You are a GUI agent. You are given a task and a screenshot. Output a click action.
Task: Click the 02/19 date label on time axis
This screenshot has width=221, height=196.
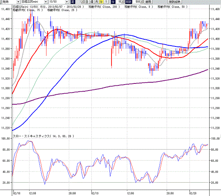pos(95,193)
